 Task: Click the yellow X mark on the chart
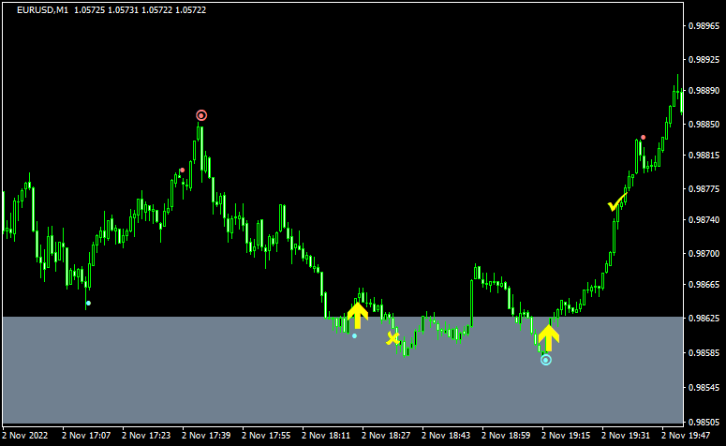point(393,338)
